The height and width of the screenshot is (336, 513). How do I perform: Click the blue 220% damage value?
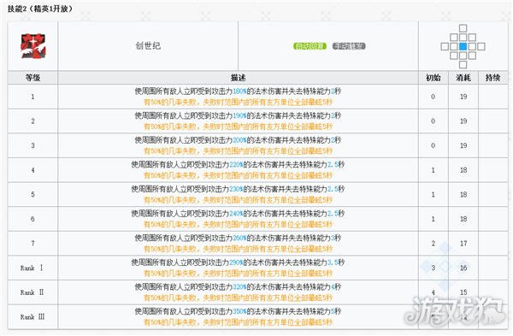point(236,164)
